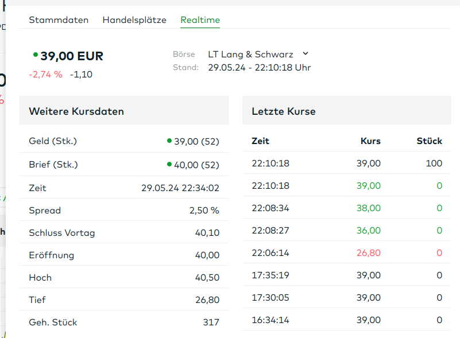Click the Zeit column header

pyautogui.click(x=260, y=141)
